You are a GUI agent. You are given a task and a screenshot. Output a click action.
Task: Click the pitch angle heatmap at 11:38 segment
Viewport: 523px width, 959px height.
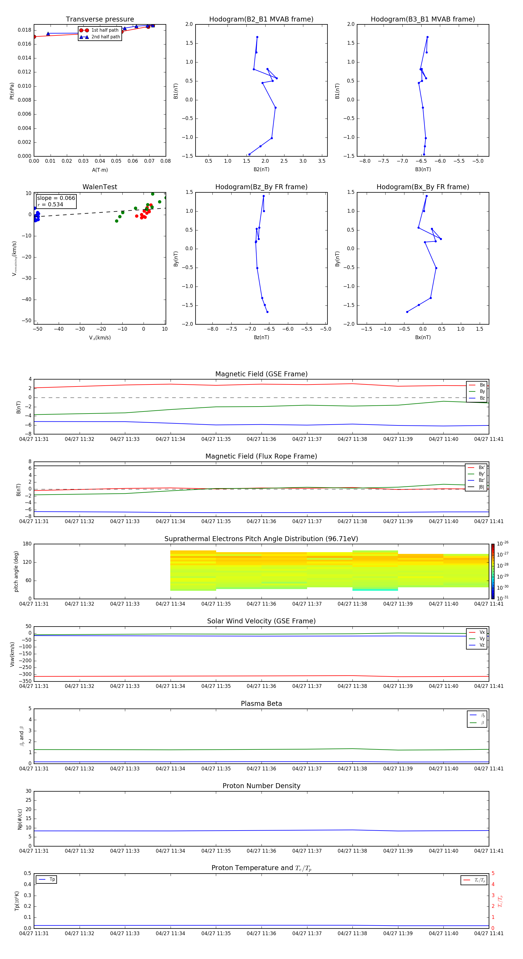tap(375, 570)
